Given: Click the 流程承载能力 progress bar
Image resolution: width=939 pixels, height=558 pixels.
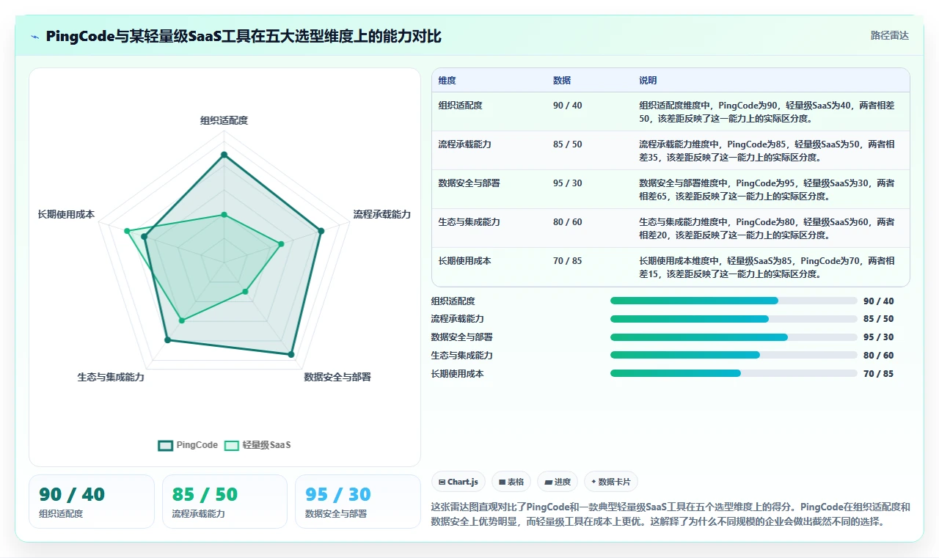Looking at the screenshot, I should point(734,319).
